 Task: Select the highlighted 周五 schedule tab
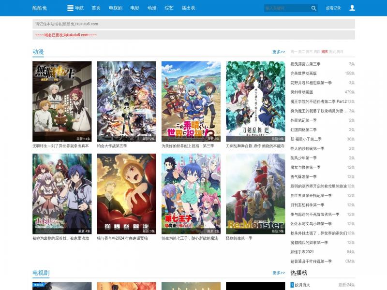pos(325,52)
